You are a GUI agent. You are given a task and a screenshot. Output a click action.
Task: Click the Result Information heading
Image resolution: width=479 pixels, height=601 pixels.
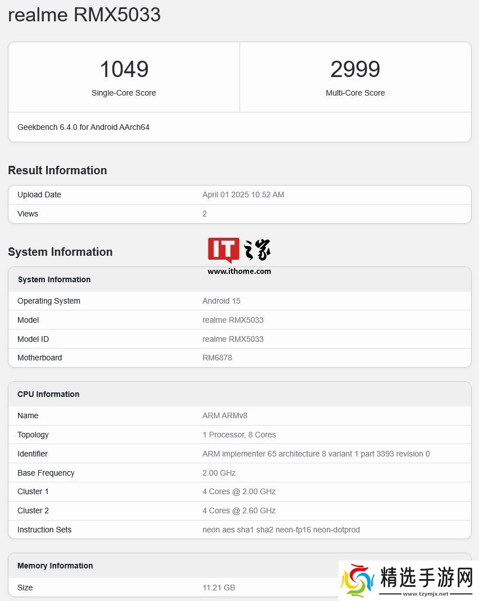point(57,170)
